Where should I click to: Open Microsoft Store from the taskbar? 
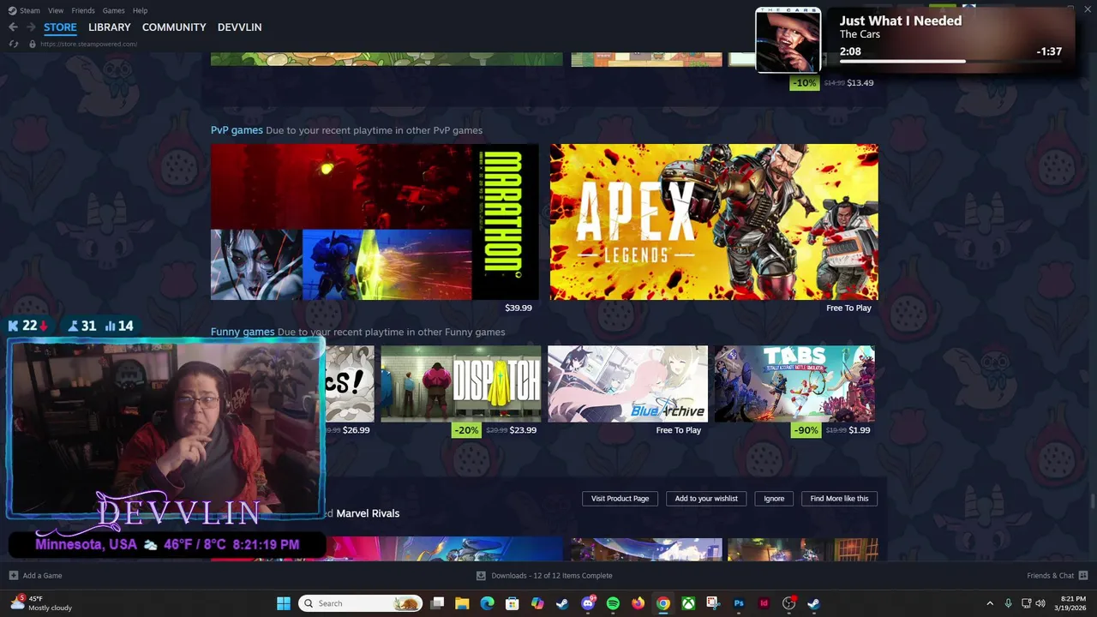click(513, 603)
